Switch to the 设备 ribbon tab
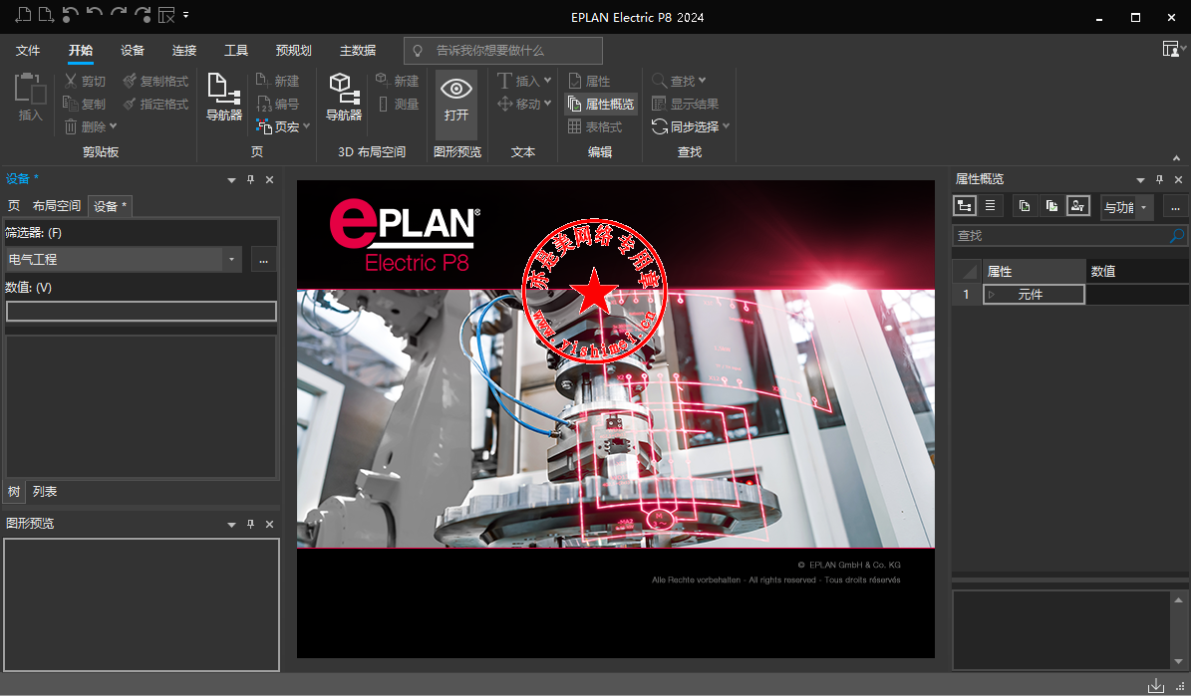1191x696 pixels. 133,51
